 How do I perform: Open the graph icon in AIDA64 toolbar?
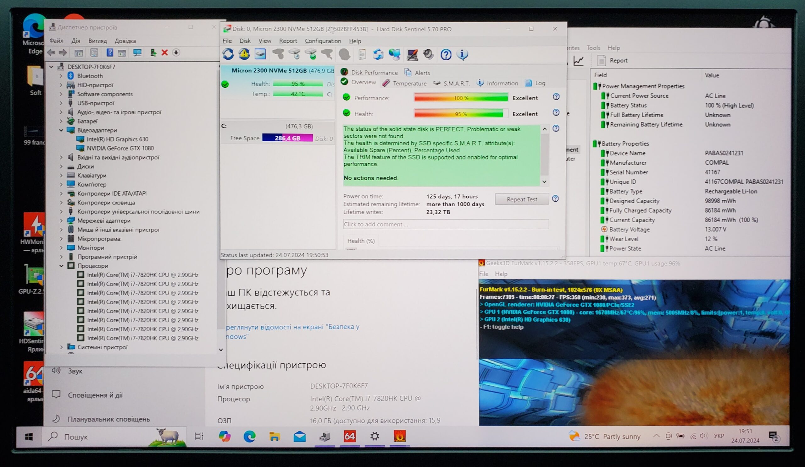click(578, 61)
